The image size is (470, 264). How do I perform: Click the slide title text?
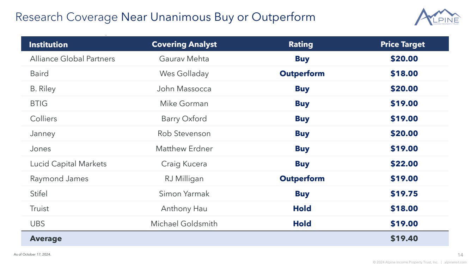coord(165,17)
